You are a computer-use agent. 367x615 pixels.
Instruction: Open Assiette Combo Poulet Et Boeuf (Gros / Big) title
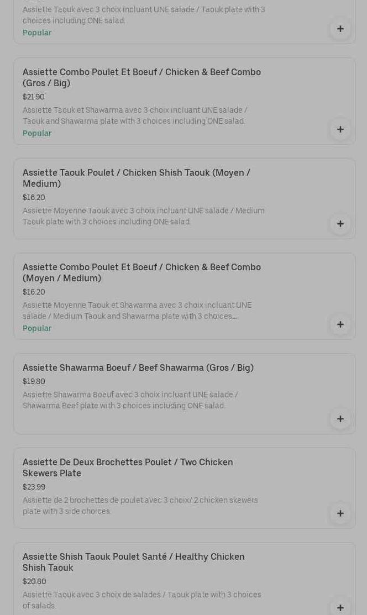click(141, 77)
